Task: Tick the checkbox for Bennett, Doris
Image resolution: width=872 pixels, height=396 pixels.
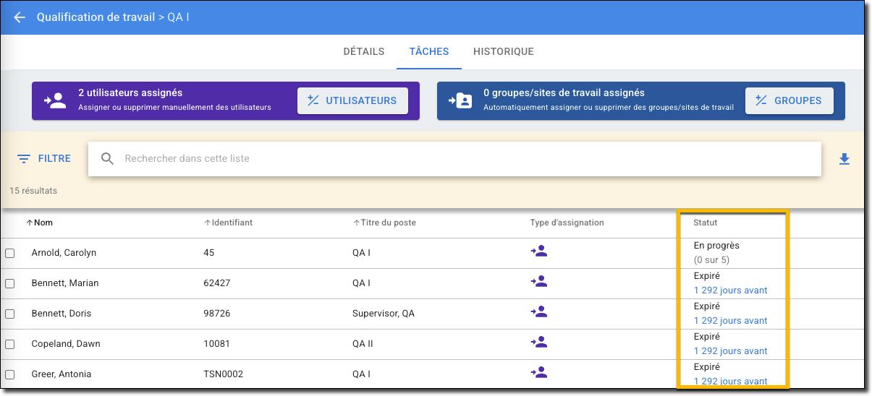Action: [x=10, y=314]
